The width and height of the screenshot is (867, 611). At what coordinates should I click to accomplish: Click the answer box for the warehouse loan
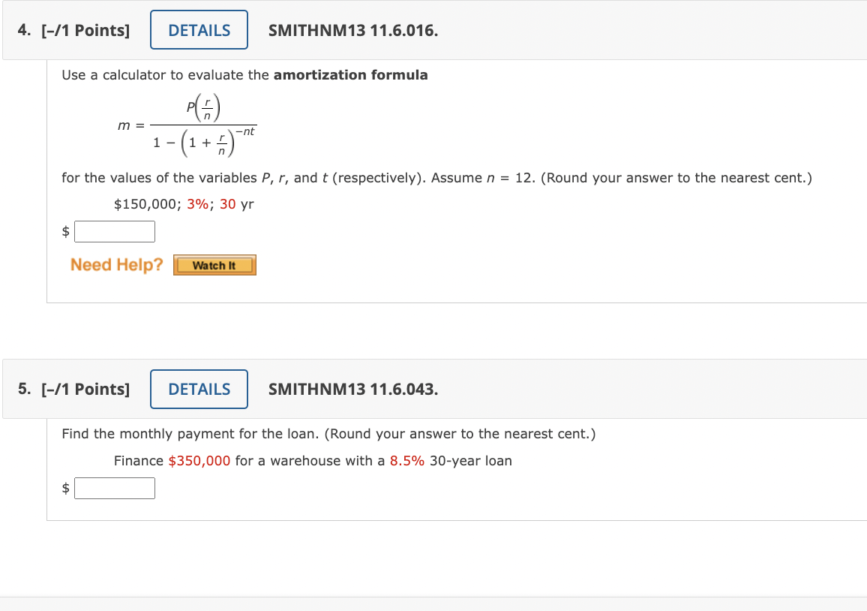114,488
